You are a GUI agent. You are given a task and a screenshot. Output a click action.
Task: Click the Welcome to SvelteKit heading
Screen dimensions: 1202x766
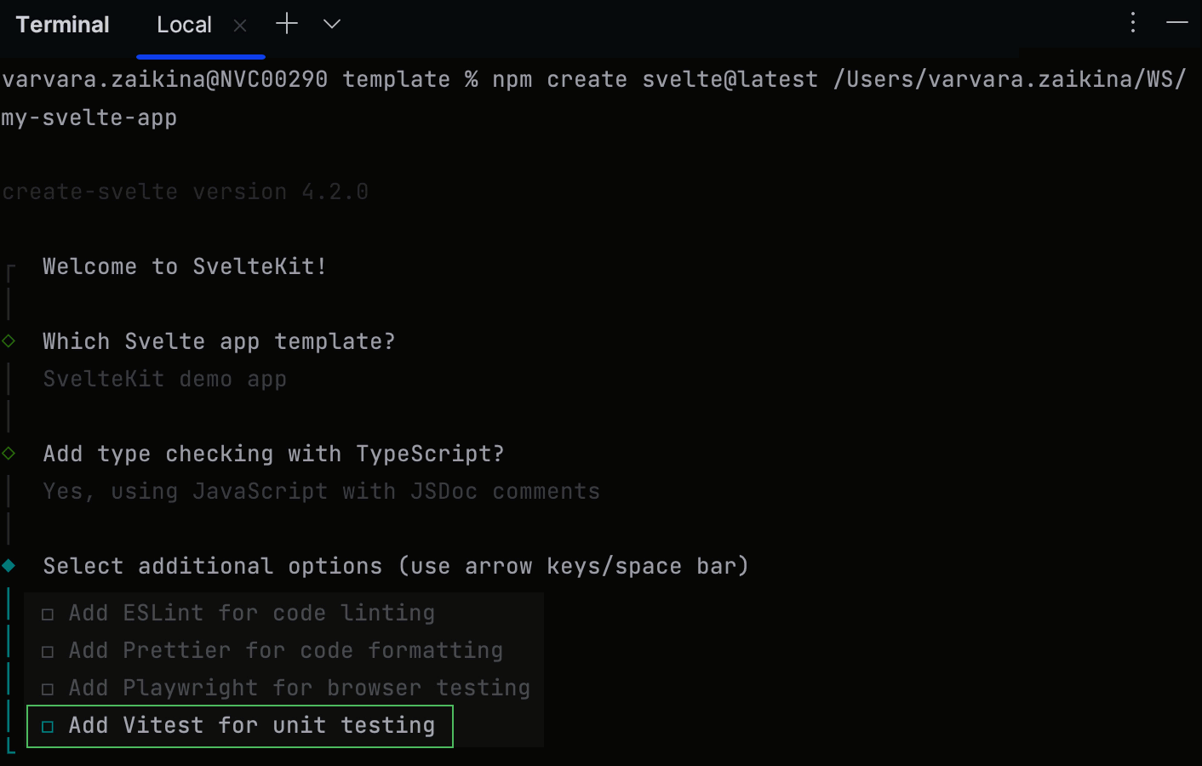tap(183, 266)
